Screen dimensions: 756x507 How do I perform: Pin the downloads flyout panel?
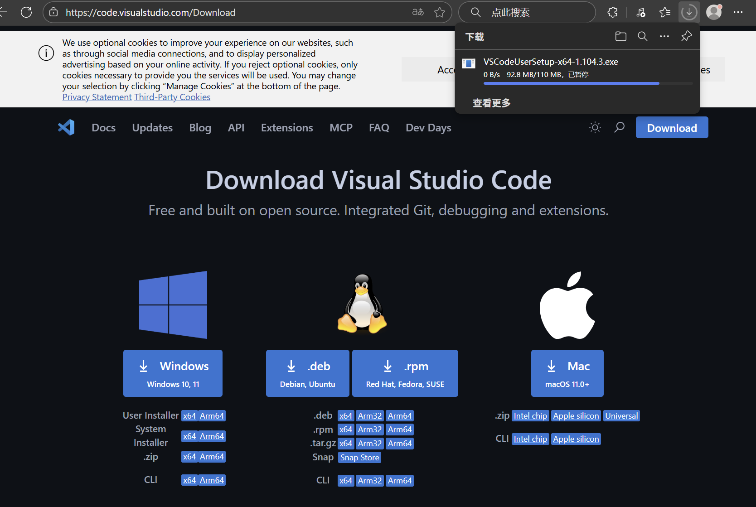pyautogui.click(x=686, y=36)
